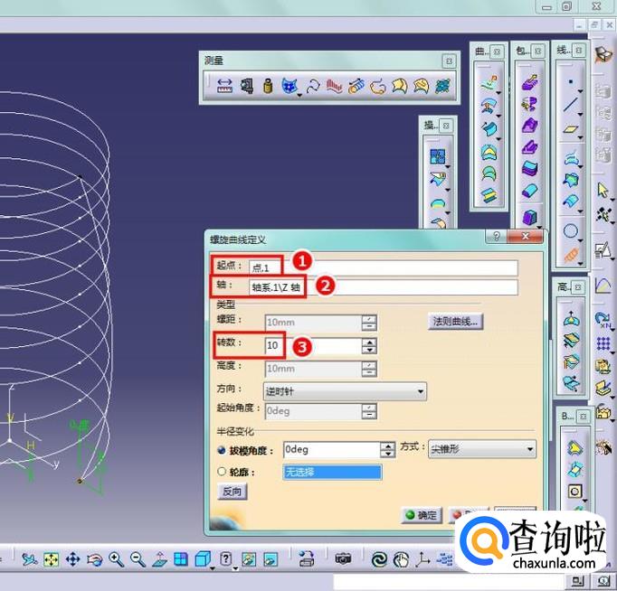The image size is (617, 591).
Task: Click the Zoom In magnifier icon
Action: tap(117, 559)
